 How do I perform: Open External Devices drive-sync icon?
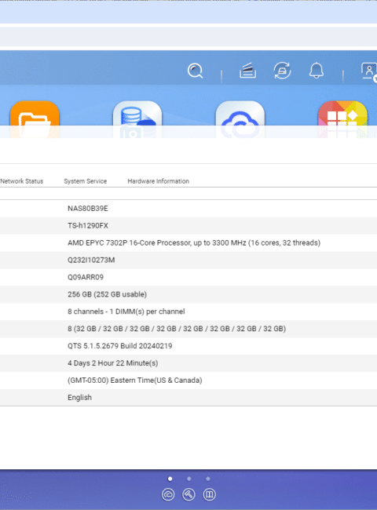282,71
